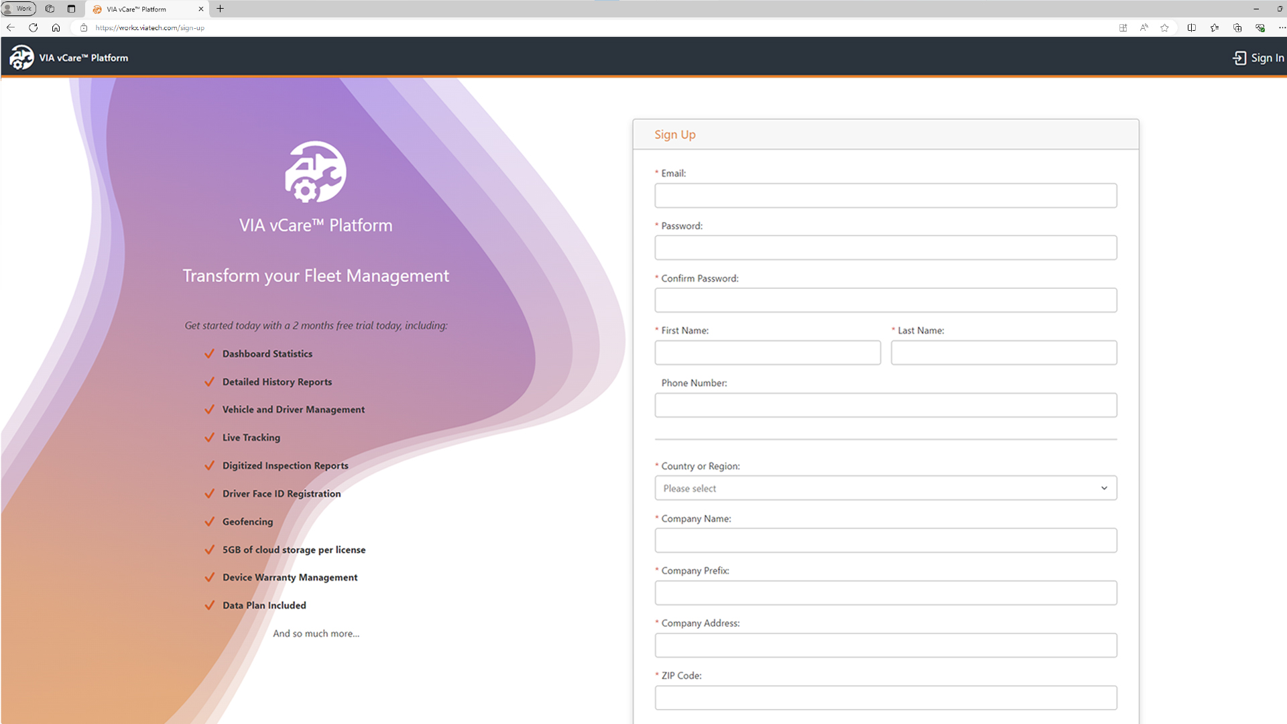The width and height of the screenshot is (1287, 724).
Task: Open the Collections icon
Action: pos(1237,27)
